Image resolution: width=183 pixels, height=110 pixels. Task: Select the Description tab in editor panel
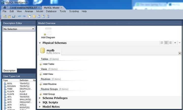click(x=9, y=70)
